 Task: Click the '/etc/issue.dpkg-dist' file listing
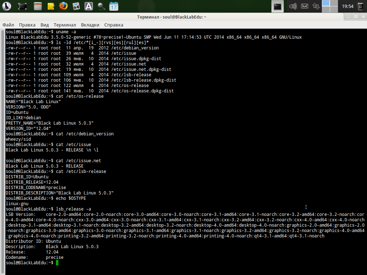coord(136,59)
